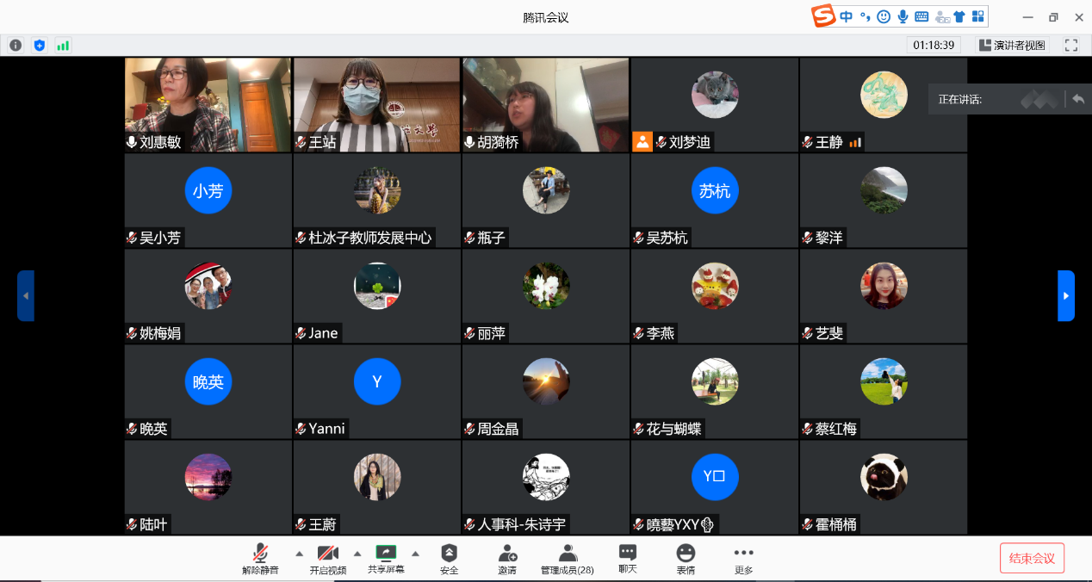Click the blue security shield status icon
The image size is (1092, 582).
point(39,45)
